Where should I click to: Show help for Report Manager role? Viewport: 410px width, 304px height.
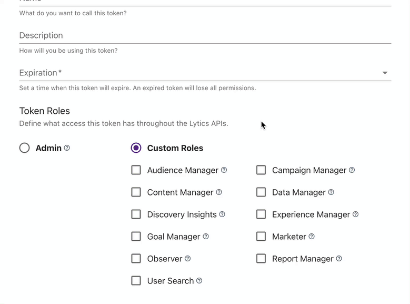pyautogui.click(x=339, y=259)
